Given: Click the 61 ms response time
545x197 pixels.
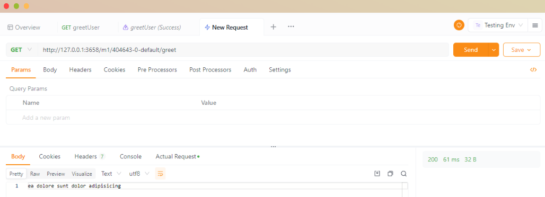Looking at the screenshot, I should point(451,159).
